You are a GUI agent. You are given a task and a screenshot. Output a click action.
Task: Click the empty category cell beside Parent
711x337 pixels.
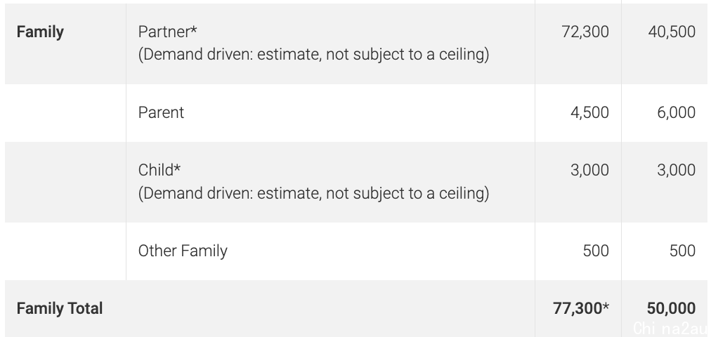click(x=65, y=113)
